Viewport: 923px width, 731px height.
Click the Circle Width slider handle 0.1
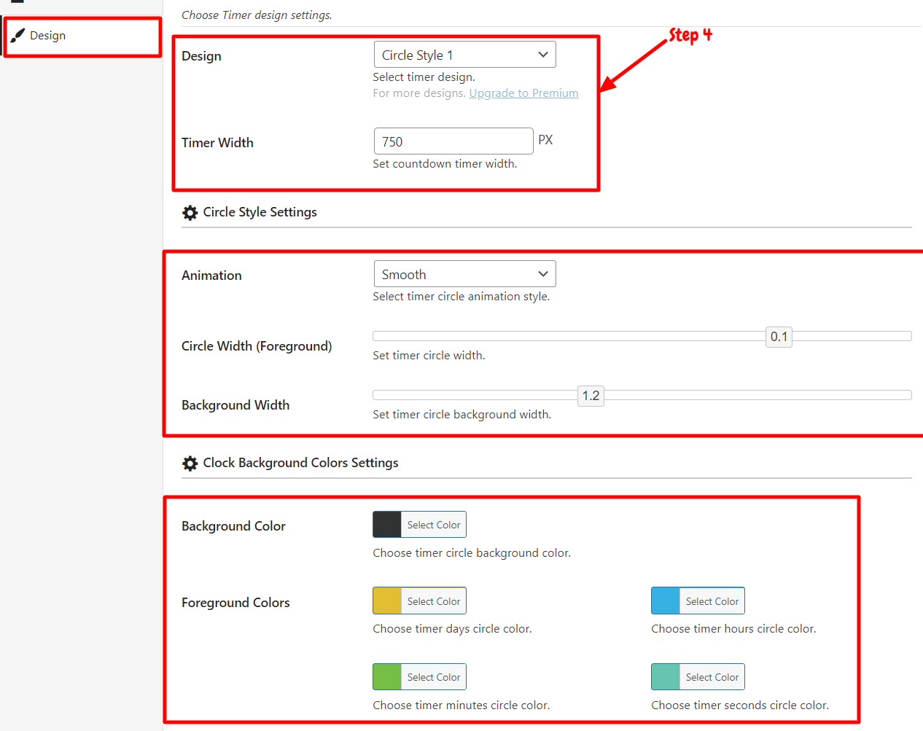coord(779,337)
